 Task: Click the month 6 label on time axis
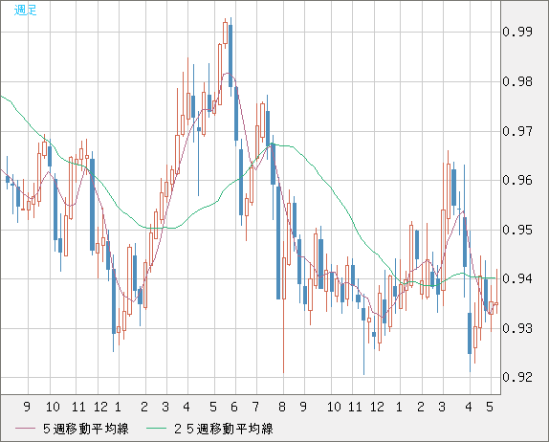(x=234, y=407)
